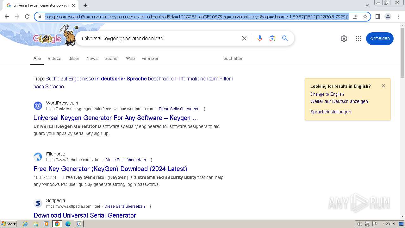The width and height of the screenshot is (405, 228).
Task: Open Download Universal Serial Generator result
Action: (x=85, y=215)
